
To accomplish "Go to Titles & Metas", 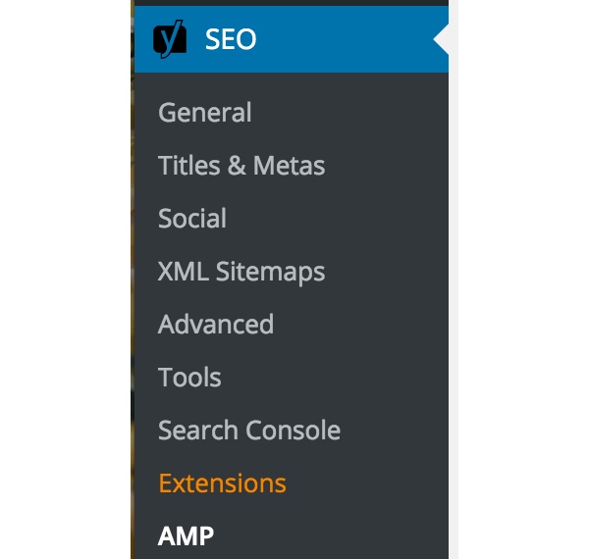I will pyautogui.click(x=241, y=166).
